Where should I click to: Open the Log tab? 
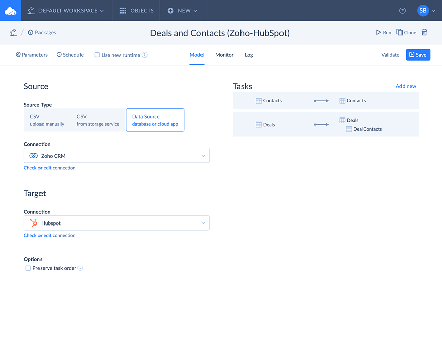point(249,55)
